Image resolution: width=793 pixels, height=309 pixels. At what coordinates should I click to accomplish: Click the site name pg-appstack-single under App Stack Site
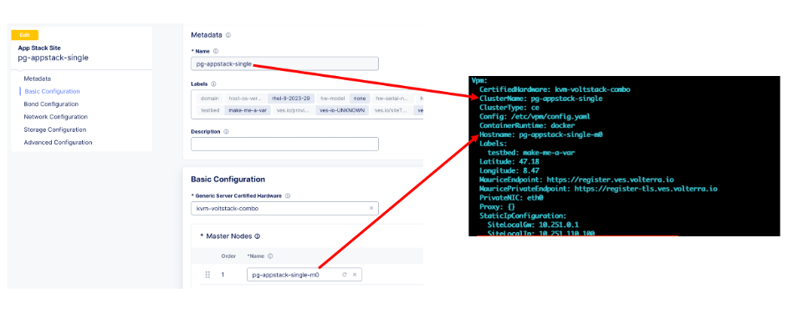[x=53, y=58]
